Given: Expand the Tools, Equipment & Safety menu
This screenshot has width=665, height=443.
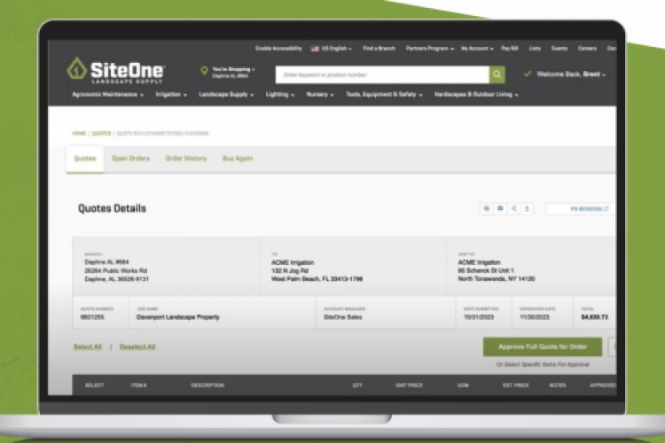Looking at the screenshot, I should click(x=384, y=94).
